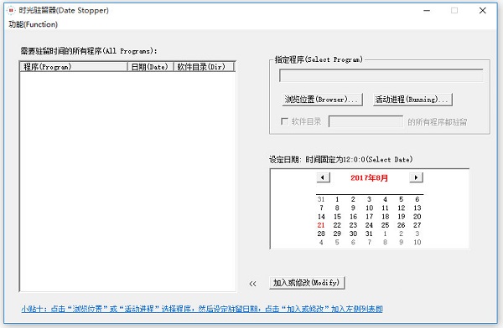Select August 18 in the calendar
Viewport: 503px width, 328px height.
[x=386, y=217]
